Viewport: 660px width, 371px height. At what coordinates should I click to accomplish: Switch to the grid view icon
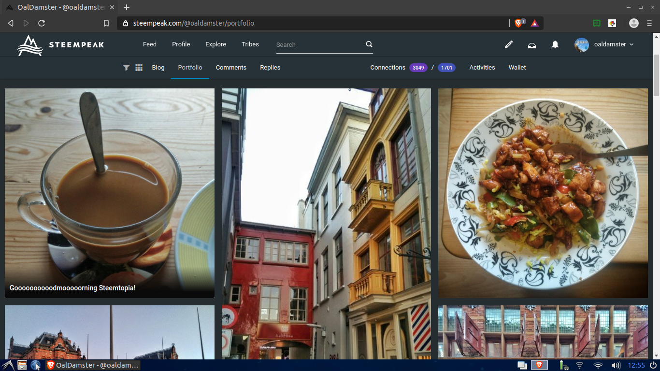point(139,68)
